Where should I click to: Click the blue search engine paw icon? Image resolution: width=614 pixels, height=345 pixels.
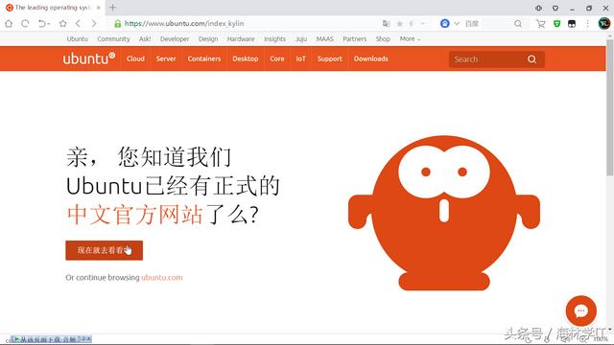pyautogui.click(x=445, y=23)
